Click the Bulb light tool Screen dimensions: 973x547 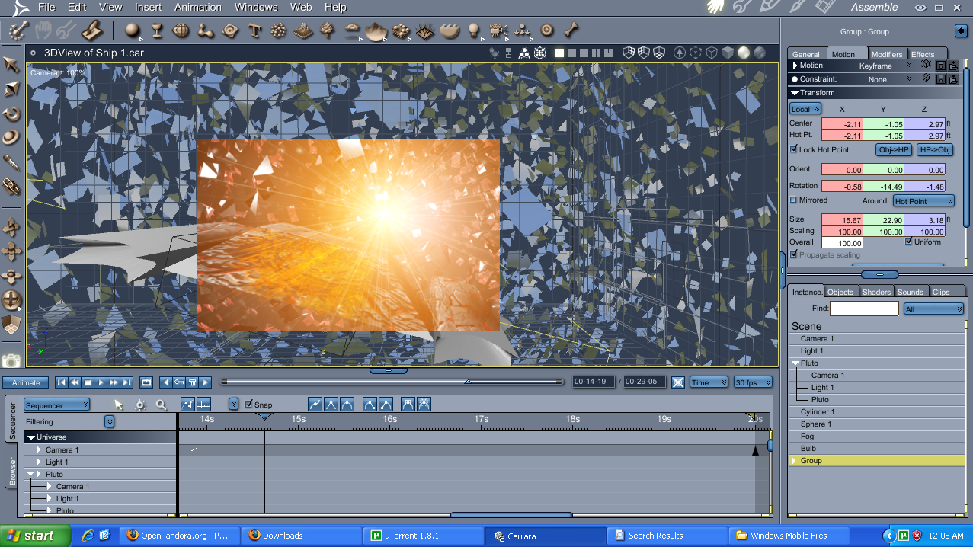(473, 31)
